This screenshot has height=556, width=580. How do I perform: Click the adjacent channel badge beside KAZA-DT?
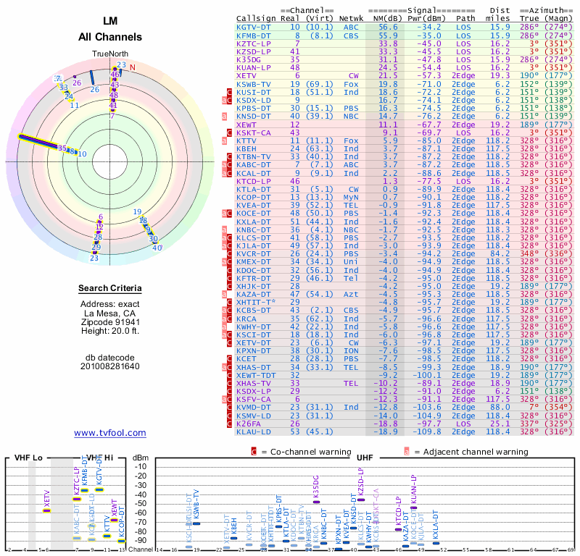(224, 295)
